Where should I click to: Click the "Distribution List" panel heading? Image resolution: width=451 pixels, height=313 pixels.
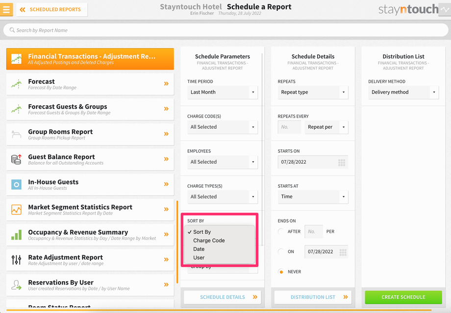point(403,57)
